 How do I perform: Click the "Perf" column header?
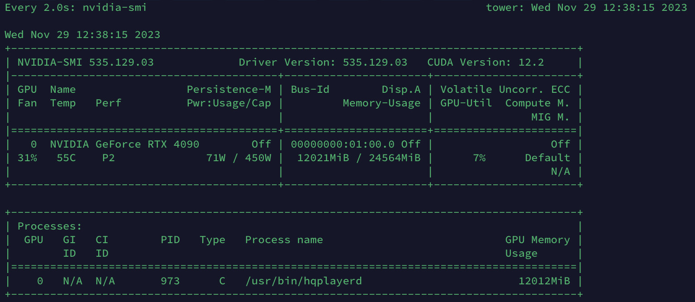[x=109, y=103]
